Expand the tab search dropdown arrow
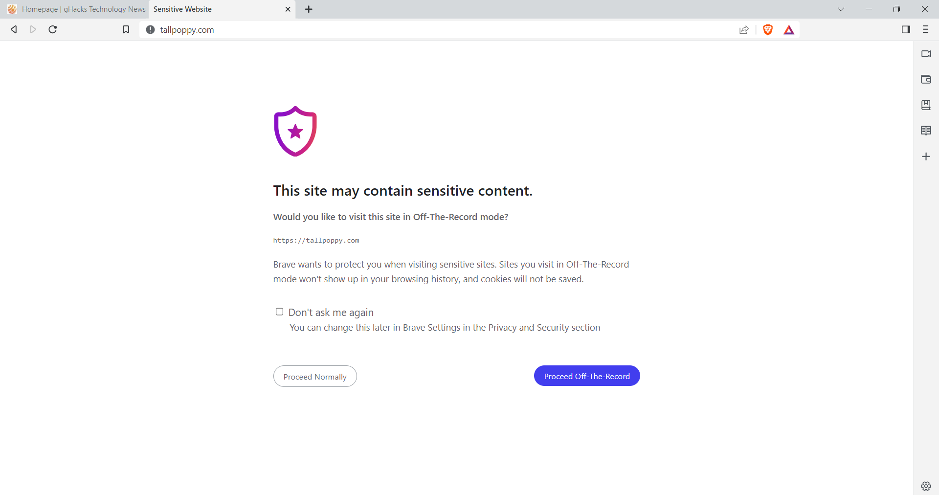 [x=841, y=9]
